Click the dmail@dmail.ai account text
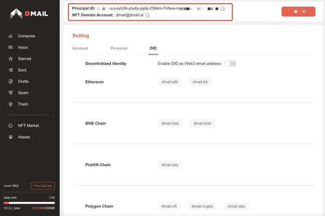Viewport: 325px width, 216px height. pos(130,15)
